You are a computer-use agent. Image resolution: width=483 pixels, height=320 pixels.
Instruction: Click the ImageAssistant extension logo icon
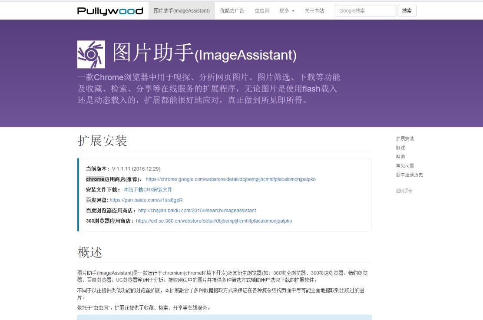click(x=90, y=53)
